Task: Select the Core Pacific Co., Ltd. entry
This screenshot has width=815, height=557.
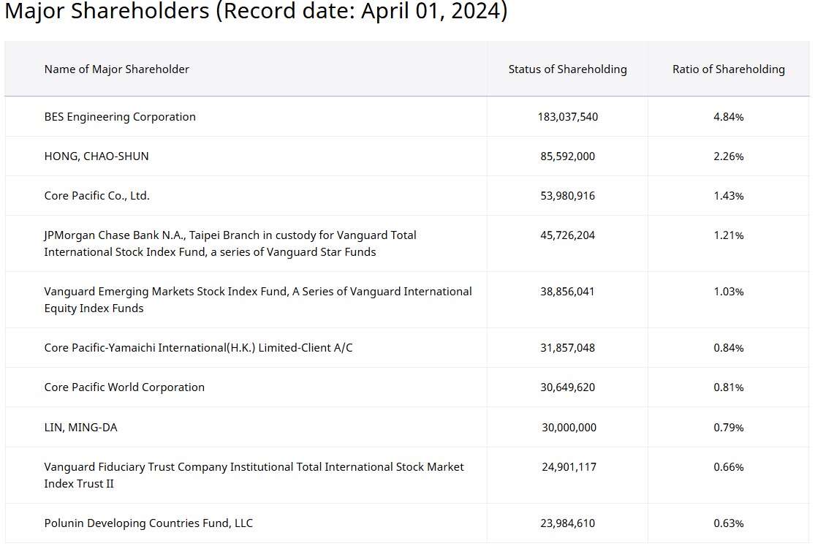Action: pos(96,196)
